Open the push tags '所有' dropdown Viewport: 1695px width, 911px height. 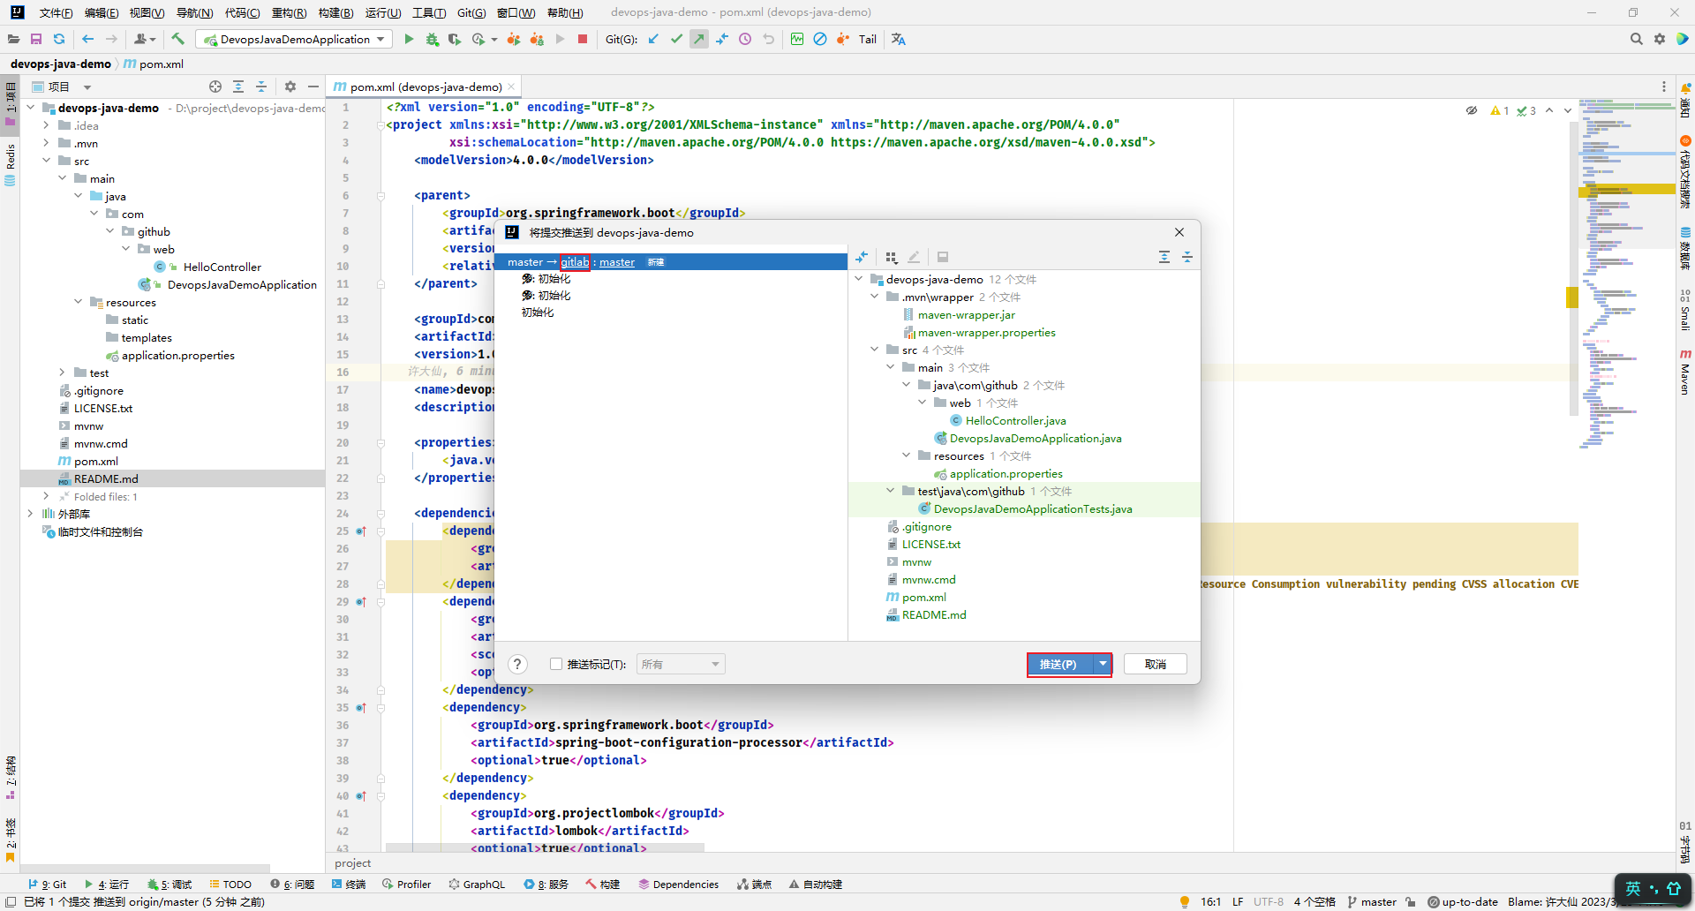point(681,664)
